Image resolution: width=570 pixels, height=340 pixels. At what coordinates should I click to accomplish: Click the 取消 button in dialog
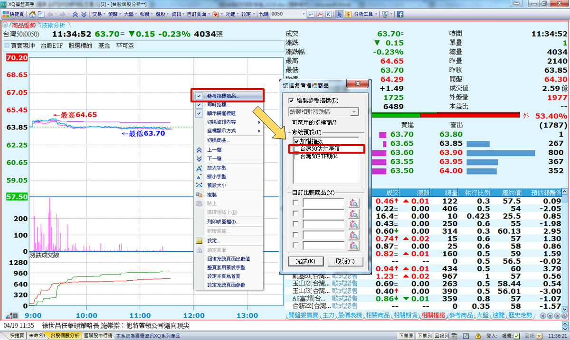[345, 261]
